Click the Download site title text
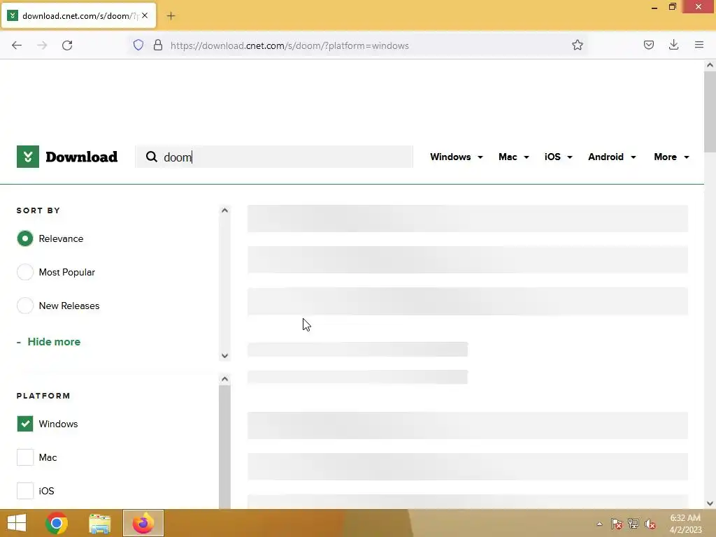Screen dimensions: 716x537 click(x=81, y=157)
